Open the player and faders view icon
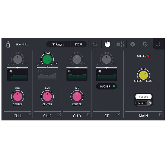The image size is (166, 166). (x=120, y=44)
